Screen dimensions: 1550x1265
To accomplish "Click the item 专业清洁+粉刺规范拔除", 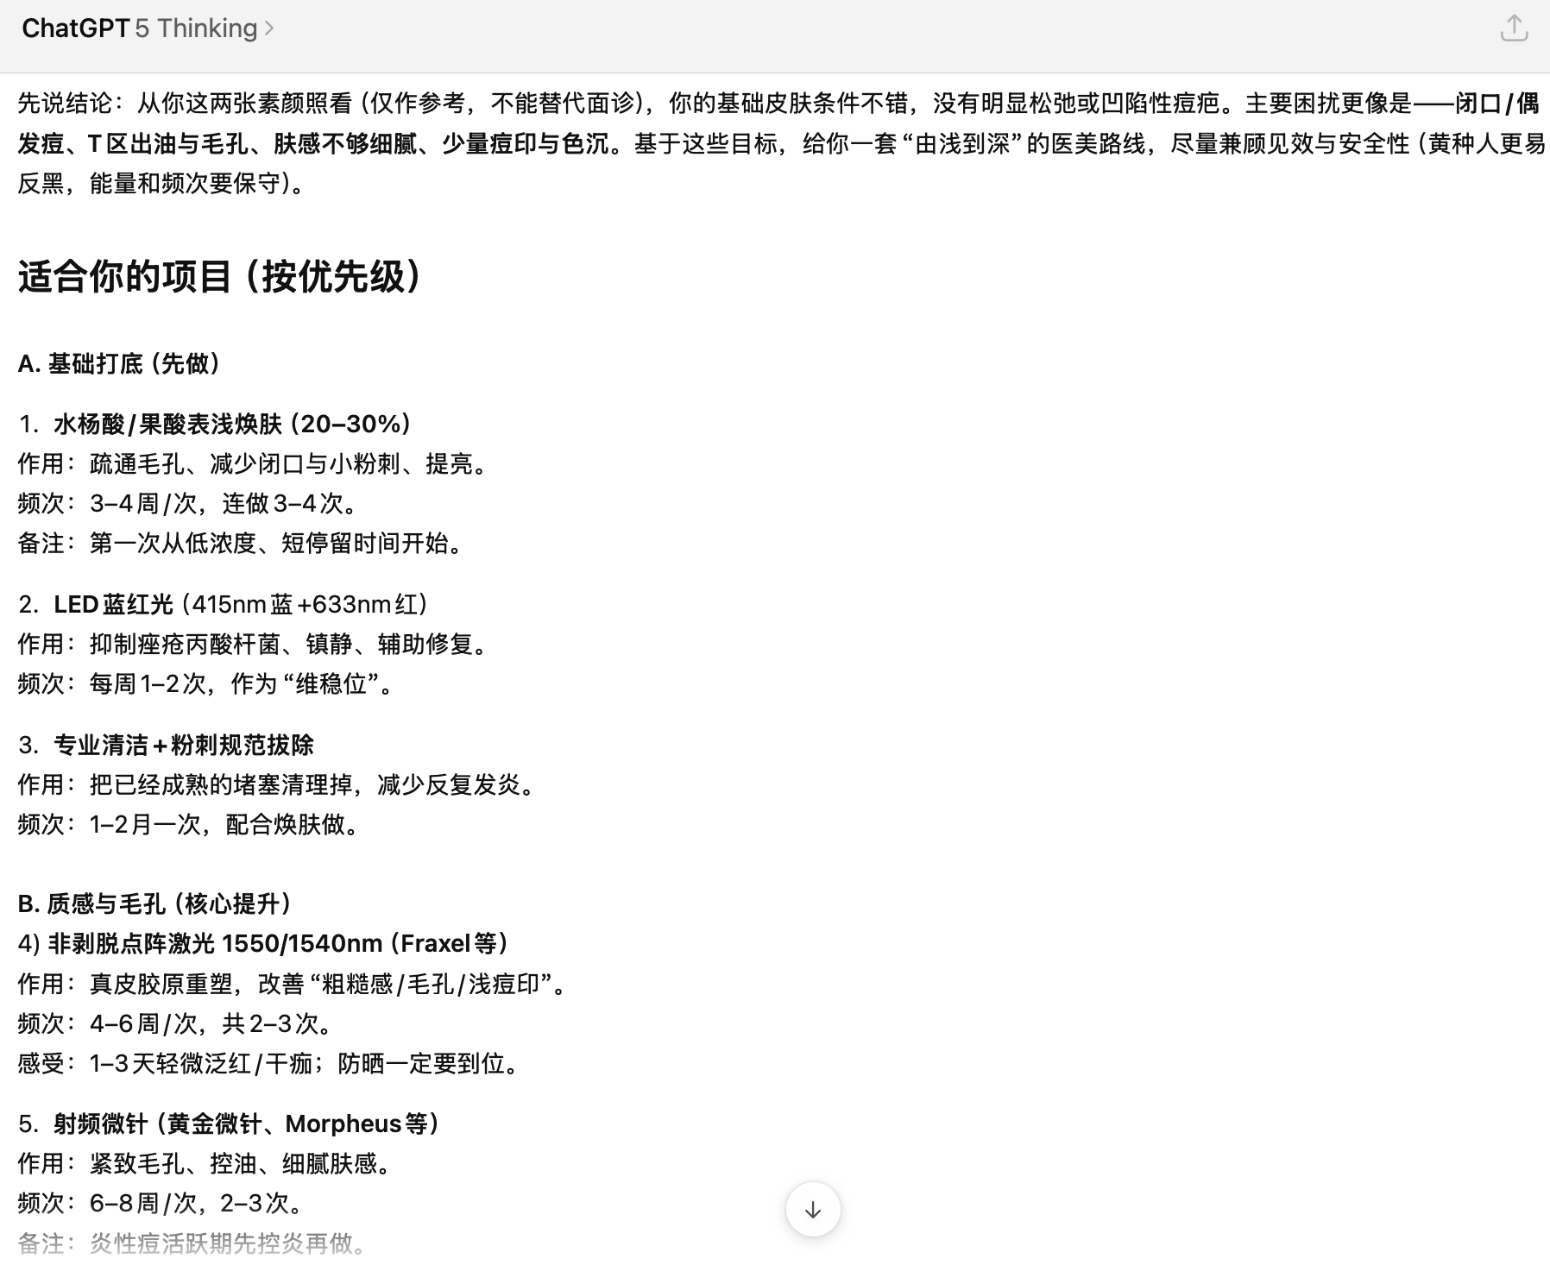I will 184,745.
